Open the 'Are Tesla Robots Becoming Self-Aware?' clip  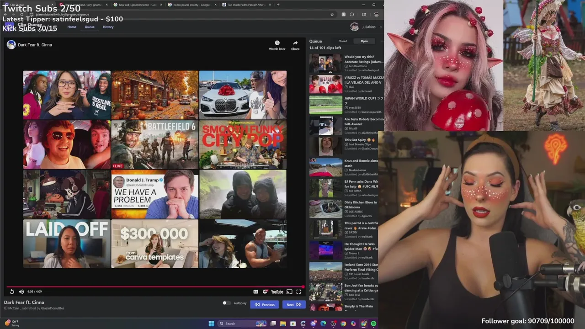tap(346, 126)
